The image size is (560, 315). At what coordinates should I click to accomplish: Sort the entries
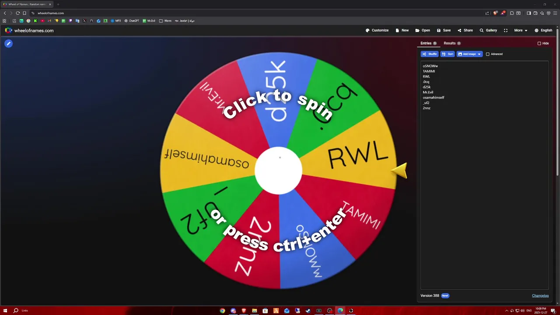(x=447, y=54)
